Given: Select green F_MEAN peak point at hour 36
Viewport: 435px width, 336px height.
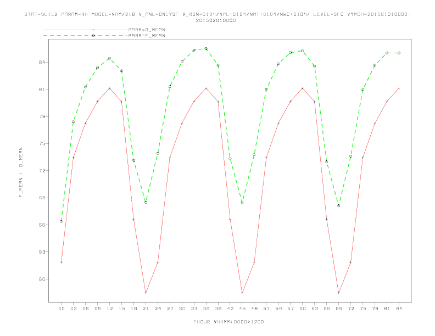Looking at the screenshot, I should tap(206, 48).
